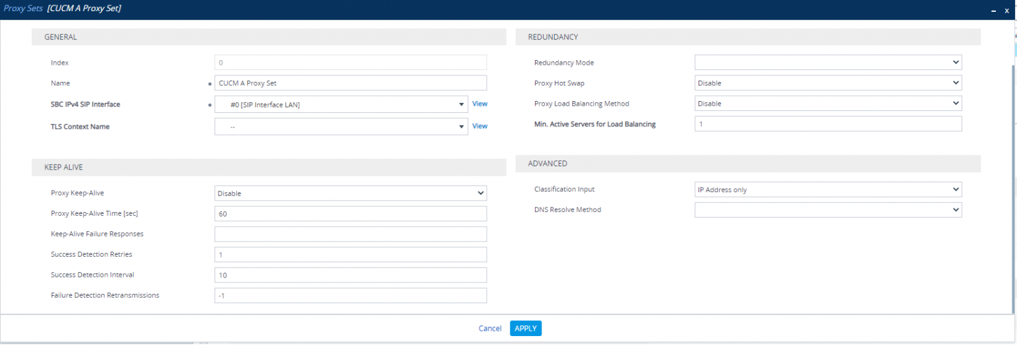
Task: Open Proxy Load Balancing Method dropdown
Action: (828, 104)
